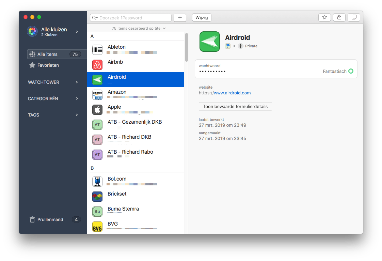Click the yellow BVG icon
Viewport: 382px width, 261px height.
pyautogui.click(x=97, y=227)
